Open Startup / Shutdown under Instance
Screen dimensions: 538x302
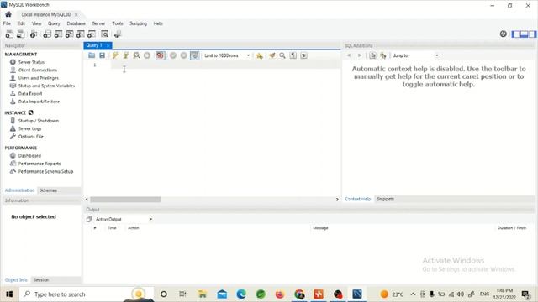[x=39, y=121]
